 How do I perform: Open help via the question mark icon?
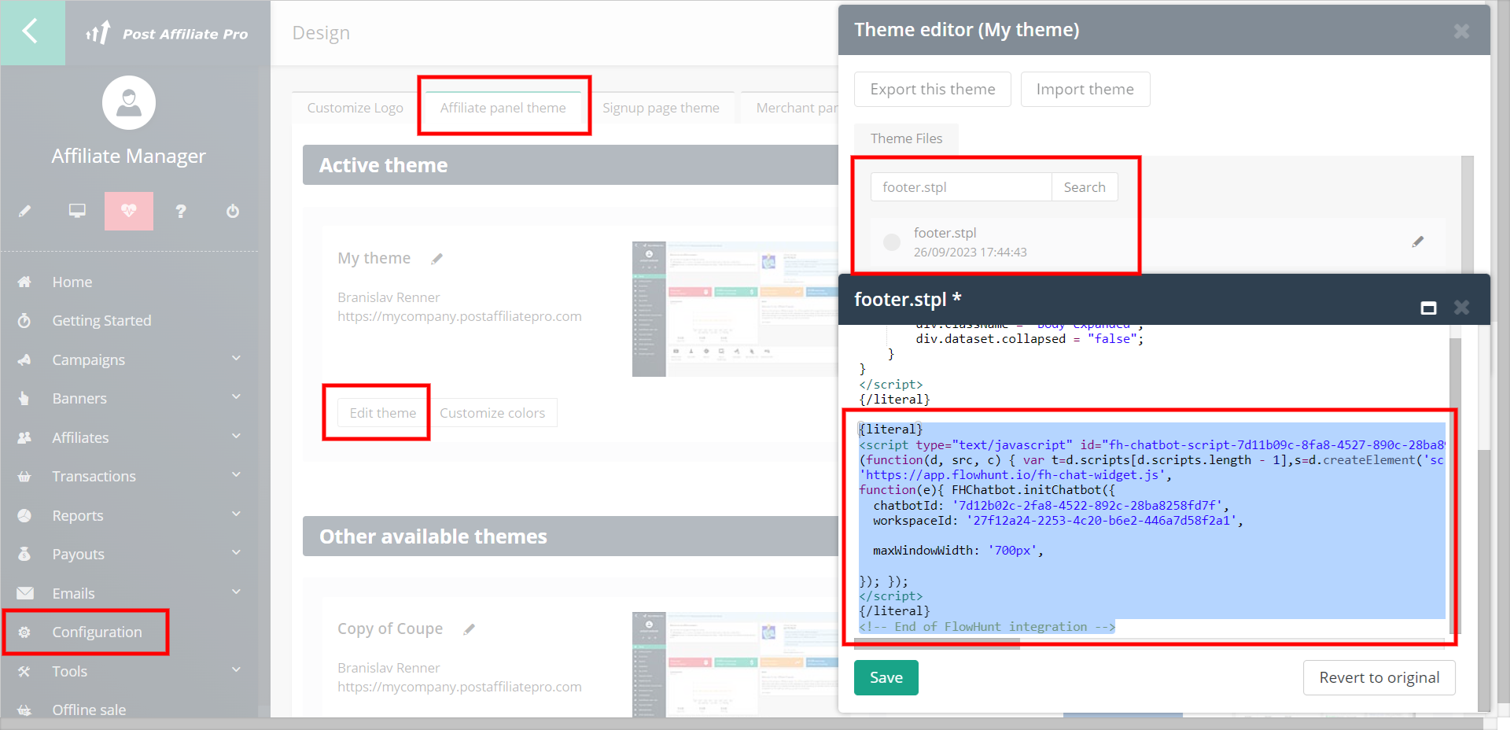[x=181, y=211]
